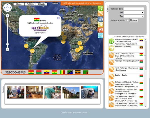The width and height of the screenshot is (150, 118).
Task: Select the blue telecentre type filter icon
Action: pos(100,19)
